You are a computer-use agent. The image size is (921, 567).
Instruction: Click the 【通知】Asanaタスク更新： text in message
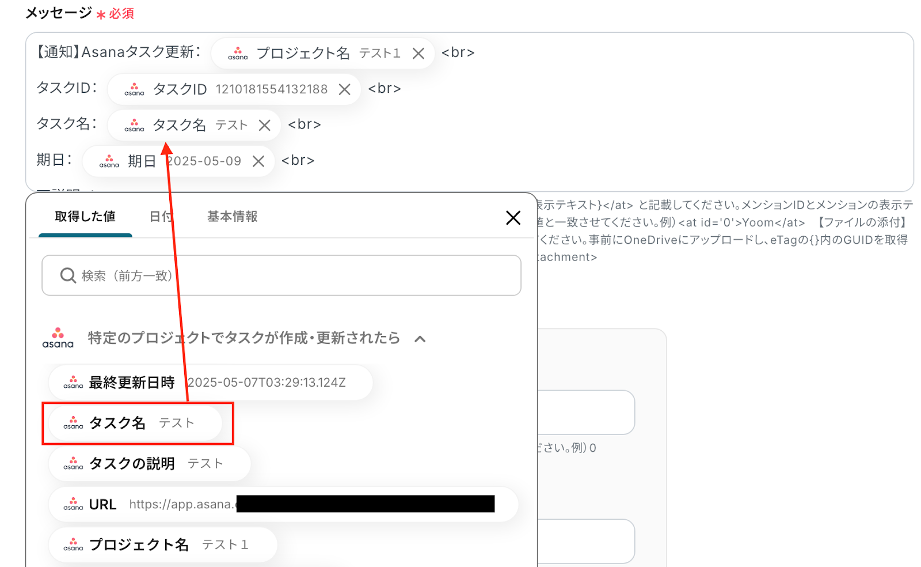[x=119, y=52]
